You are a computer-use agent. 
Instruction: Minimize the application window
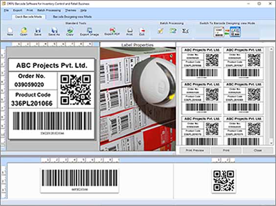(x=249, y=3)
